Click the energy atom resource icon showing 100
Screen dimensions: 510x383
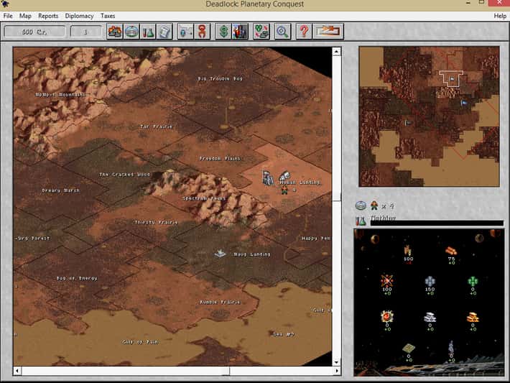386,281
